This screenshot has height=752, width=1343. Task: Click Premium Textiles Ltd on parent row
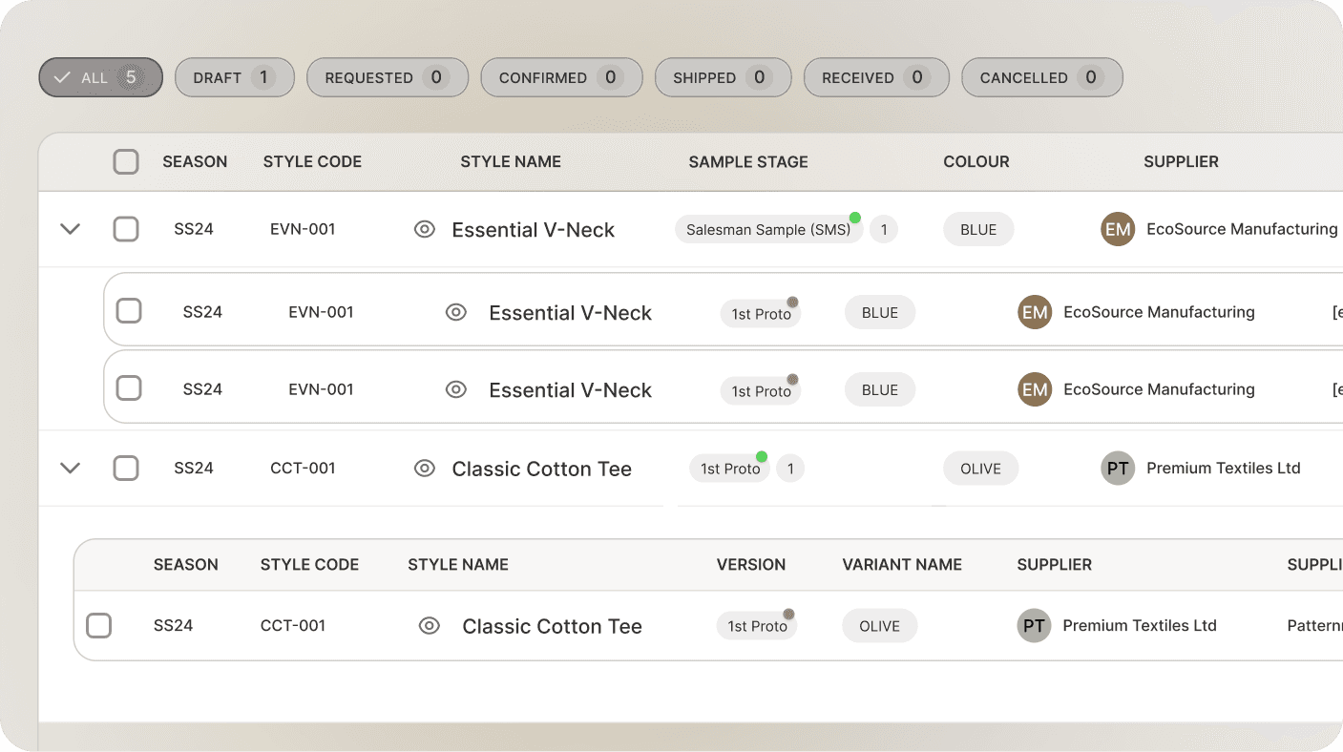pos(1224,468)
